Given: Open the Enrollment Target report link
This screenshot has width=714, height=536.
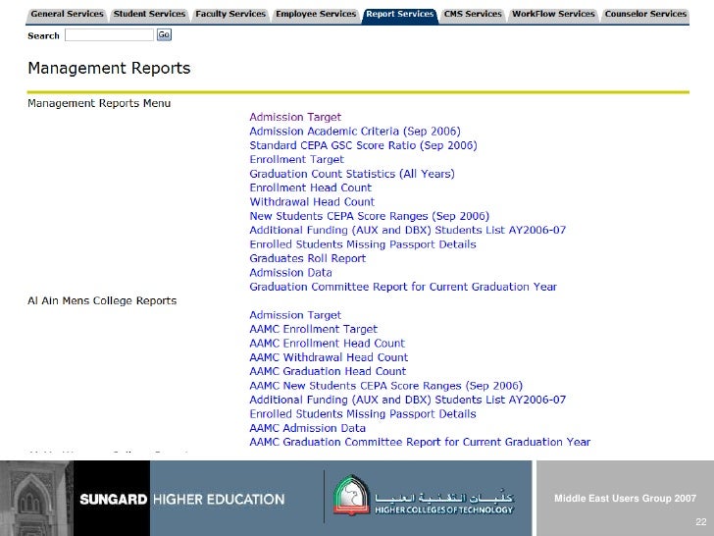Looking at the screenshot, I should coord(296,159).
